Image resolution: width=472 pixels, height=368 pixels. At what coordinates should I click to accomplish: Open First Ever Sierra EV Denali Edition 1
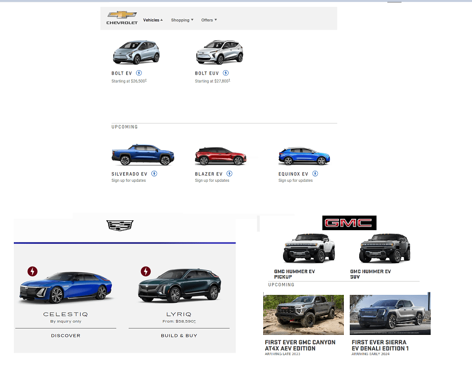pos(380,345)
